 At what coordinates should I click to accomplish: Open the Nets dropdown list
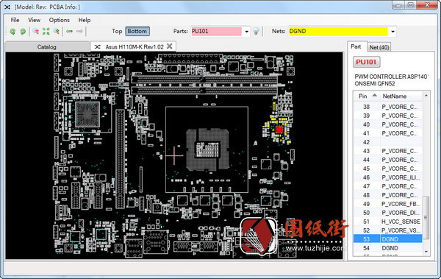coord(392,32)
